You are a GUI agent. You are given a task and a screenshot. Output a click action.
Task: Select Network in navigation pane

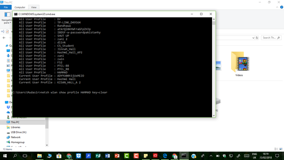[16, 137]
